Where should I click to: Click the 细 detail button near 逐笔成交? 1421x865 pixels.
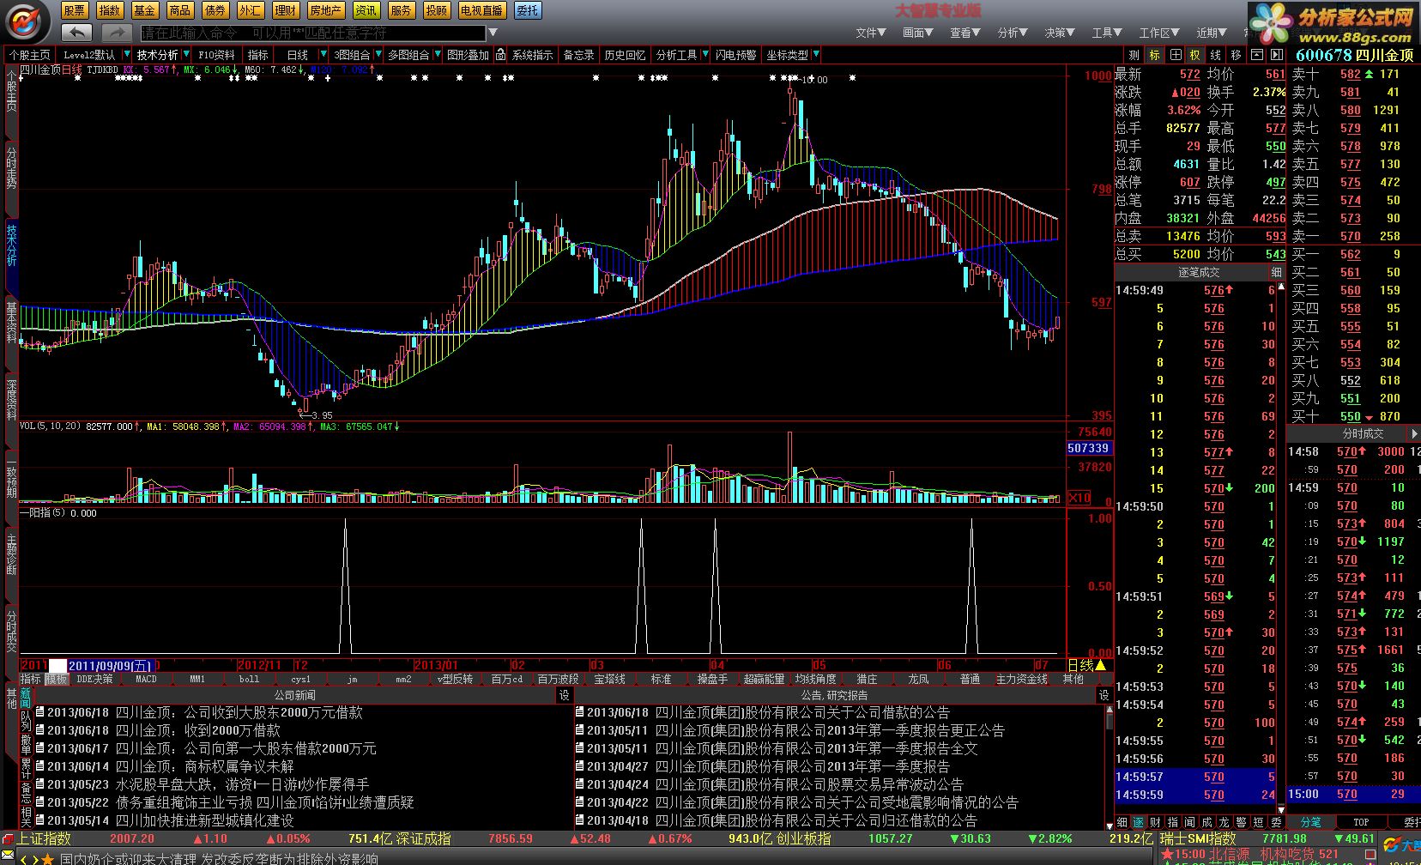click(1277, 272)
